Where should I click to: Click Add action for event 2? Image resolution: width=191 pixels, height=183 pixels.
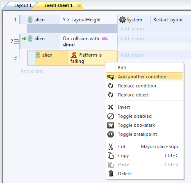(132, 39)
